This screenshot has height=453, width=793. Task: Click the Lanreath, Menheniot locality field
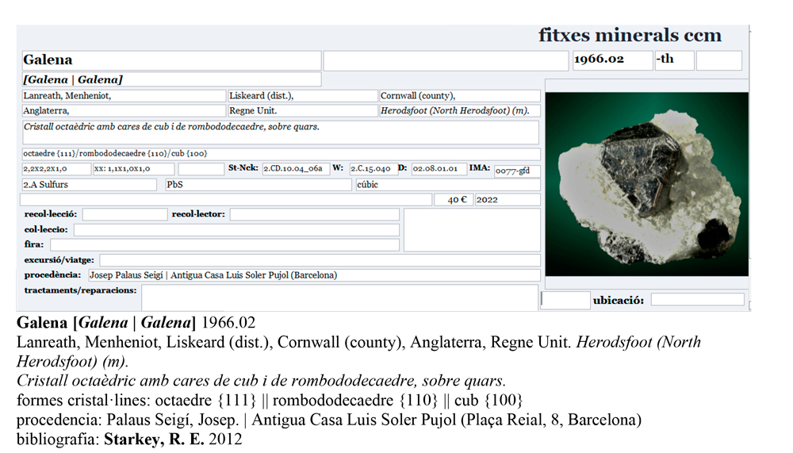click(124, 96)
